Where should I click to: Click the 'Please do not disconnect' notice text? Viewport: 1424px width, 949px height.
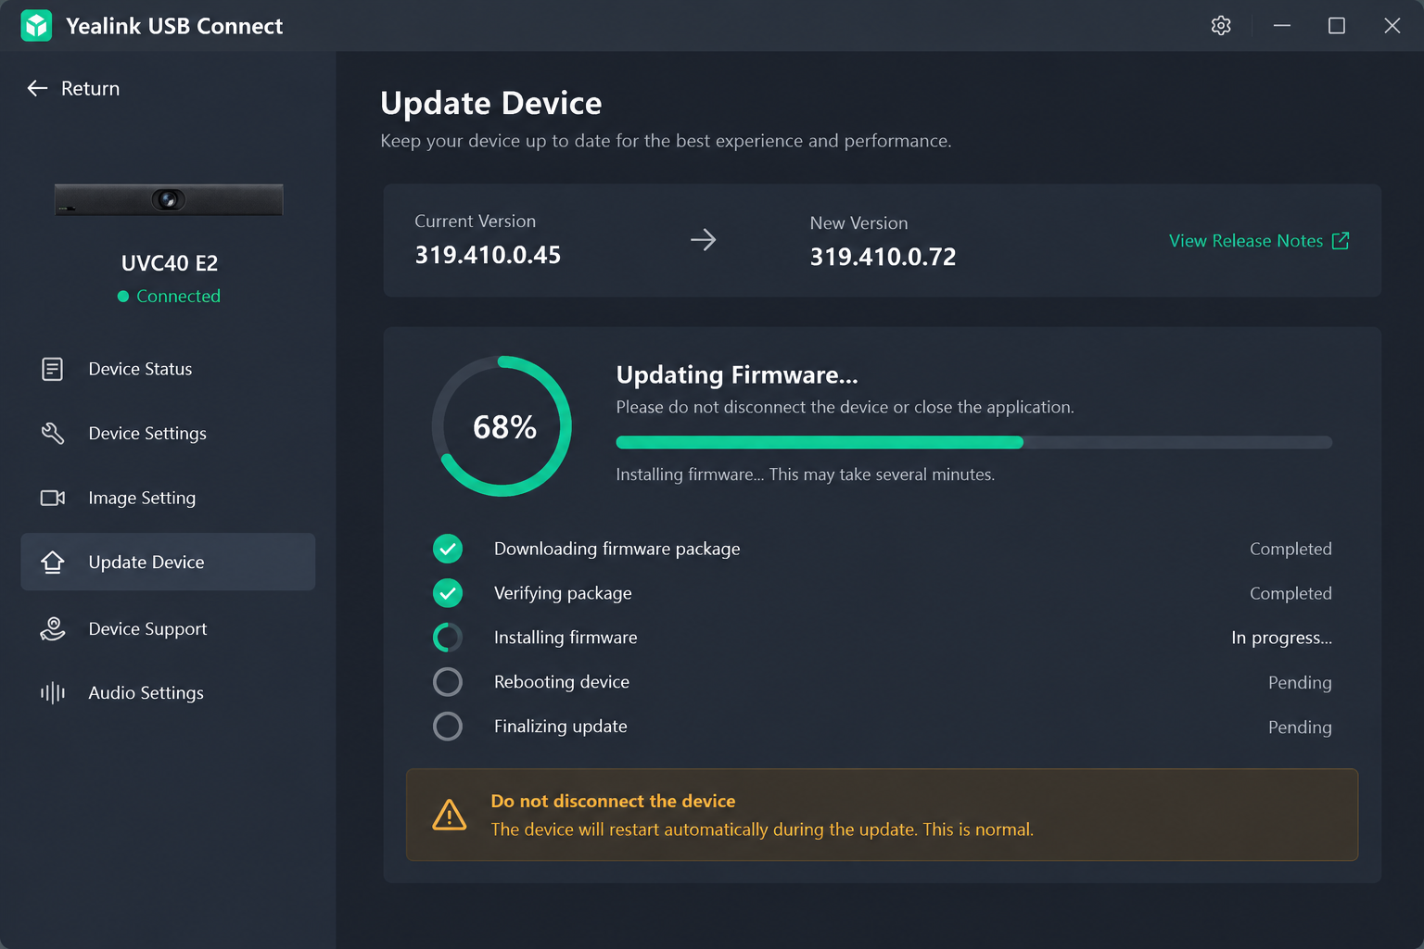[845, 407]
